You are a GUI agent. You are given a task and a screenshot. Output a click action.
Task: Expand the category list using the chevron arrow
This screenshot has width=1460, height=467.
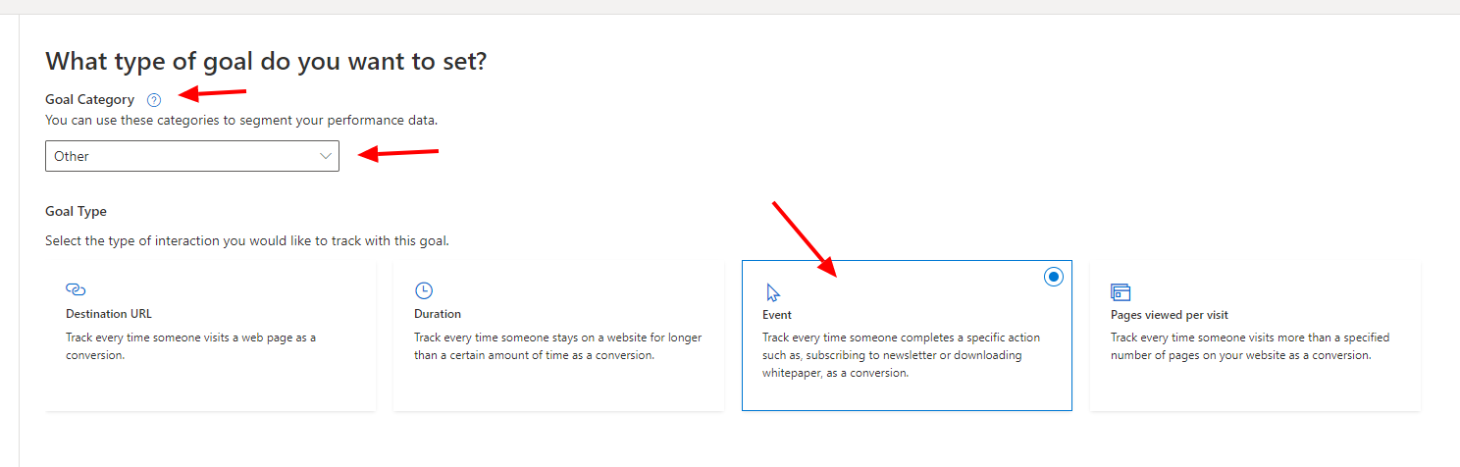tap(326, 156)
